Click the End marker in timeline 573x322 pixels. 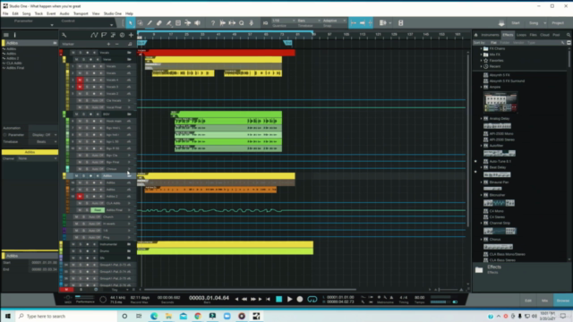pyautogui.click(x=288, y=43)
